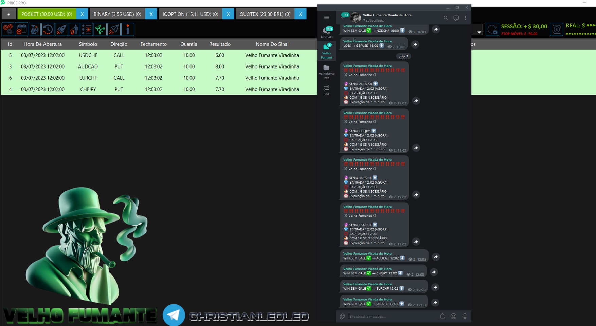Select the POCKET (30,00 USD) tab
The image size is (596, 326).
(x=47, y=14)
